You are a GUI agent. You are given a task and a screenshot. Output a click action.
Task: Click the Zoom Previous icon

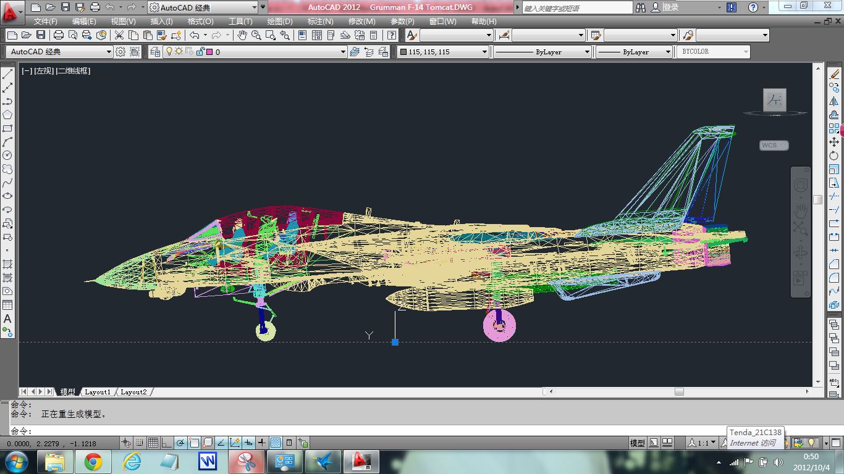[285, 35]
